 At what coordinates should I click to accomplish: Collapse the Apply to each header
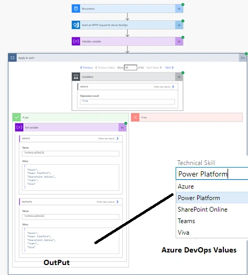[x=127, y=58]
